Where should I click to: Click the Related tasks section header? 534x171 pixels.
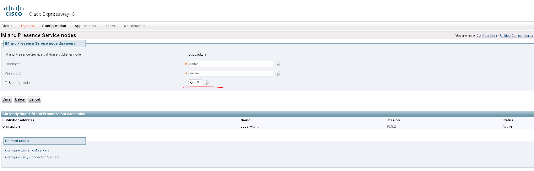44,141
